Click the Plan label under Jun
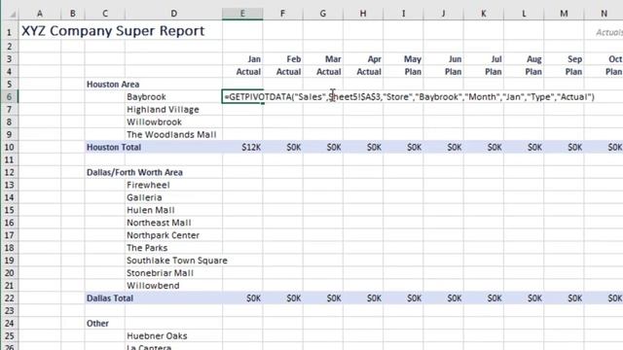This screenshot has width=623, height=350. click(x=453, y=72)
